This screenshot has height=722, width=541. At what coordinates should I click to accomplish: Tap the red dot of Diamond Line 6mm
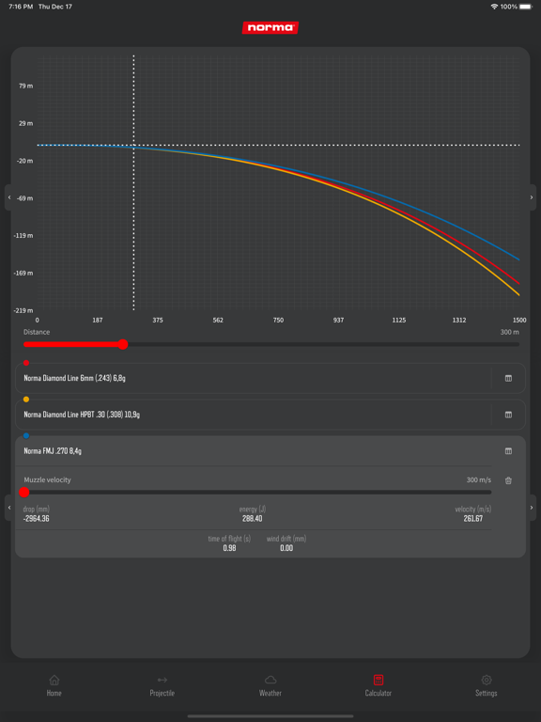click(26, 363)
